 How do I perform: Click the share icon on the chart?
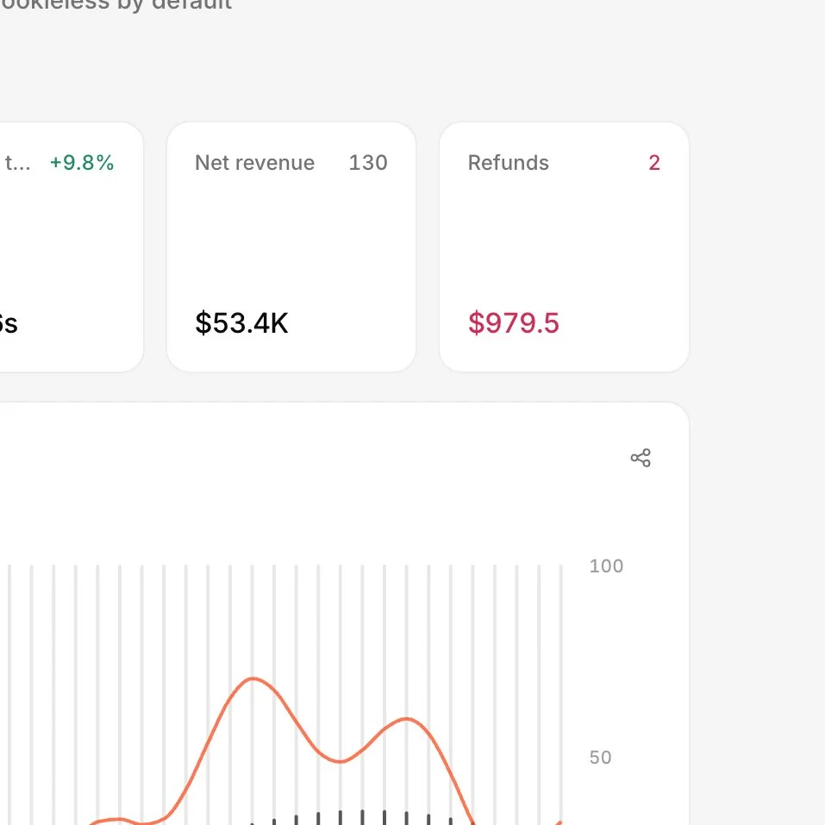pyautogui.click(x=641, y=458)
